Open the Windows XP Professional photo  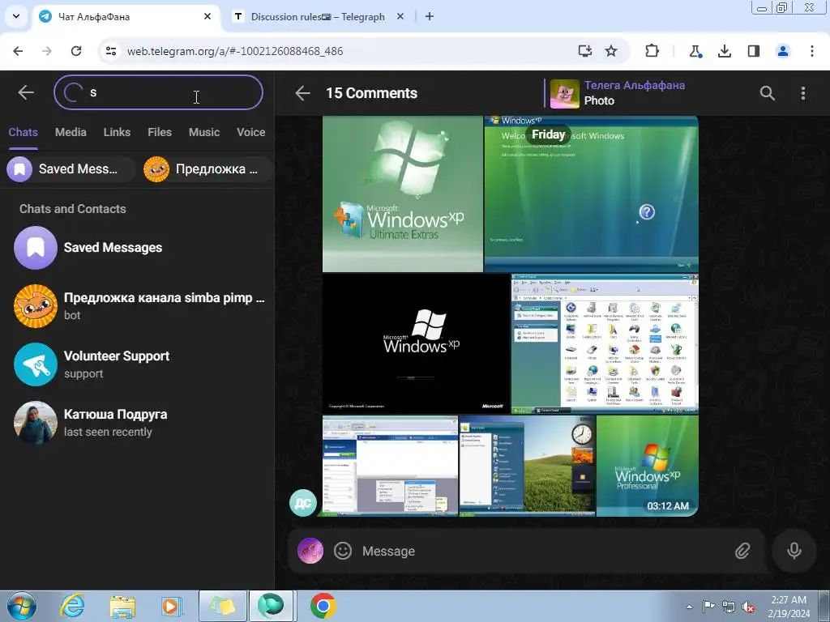[x=648, y=466]
